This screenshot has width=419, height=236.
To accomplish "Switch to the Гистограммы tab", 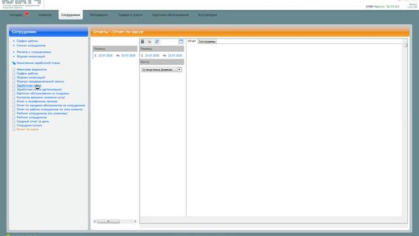I will pos(207,41).
